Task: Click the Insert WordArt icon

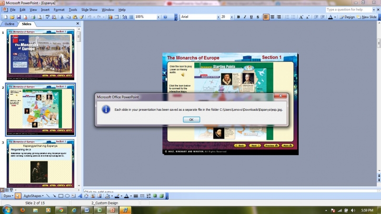Action: pyautogui.click(x=80, y=195)
